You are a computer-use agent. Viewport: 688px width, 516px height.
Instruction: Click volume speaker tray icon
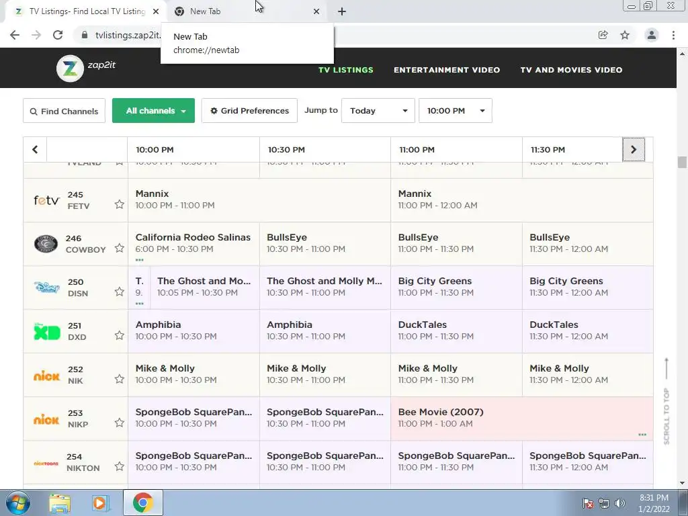click(620, 503)
